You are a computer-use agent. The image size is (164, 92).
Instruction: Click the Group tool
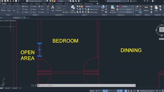[x=137, y=8]
